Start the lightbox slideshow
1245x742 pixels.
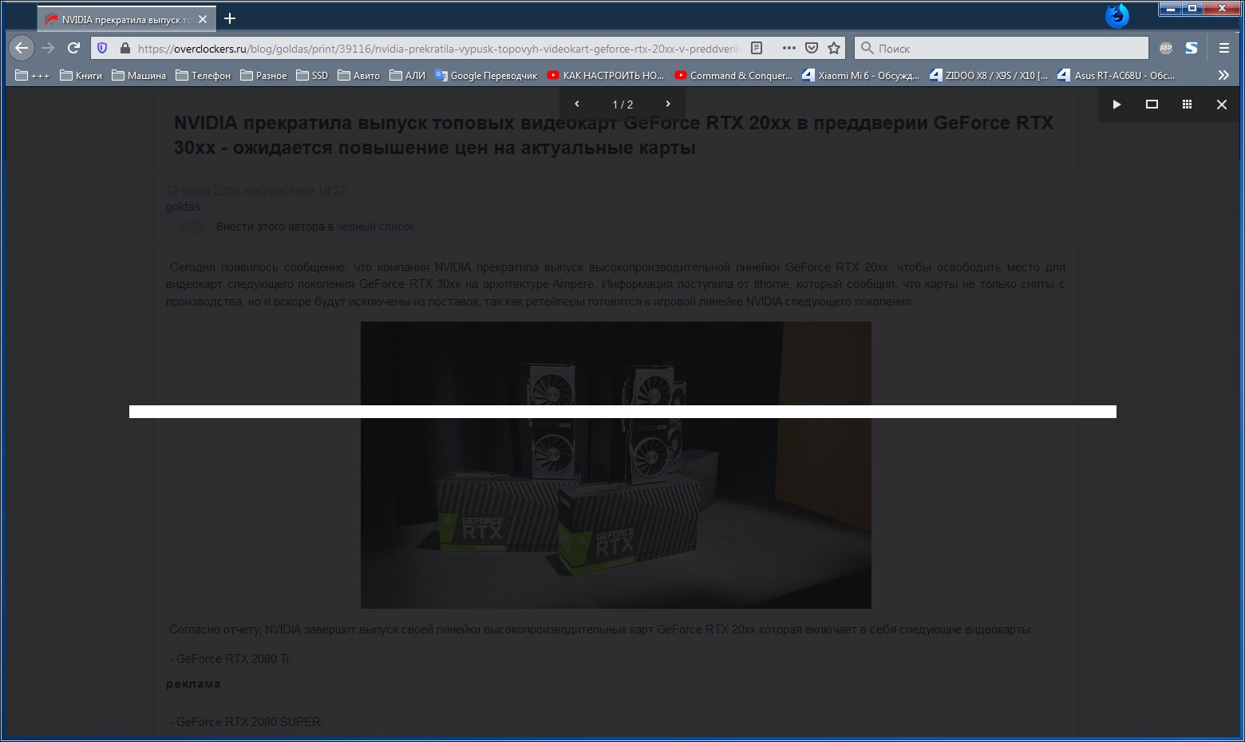[1117, 105]
